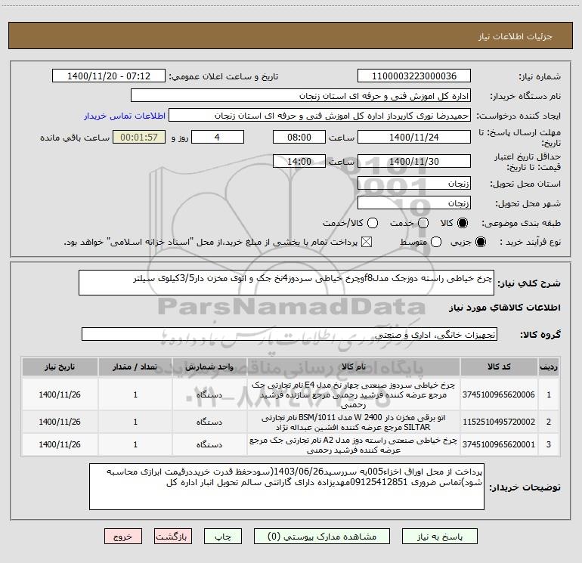Click the request creator name field
This screenshot has width=582, height=563.
pyautogui.click(x=320, y=116)
